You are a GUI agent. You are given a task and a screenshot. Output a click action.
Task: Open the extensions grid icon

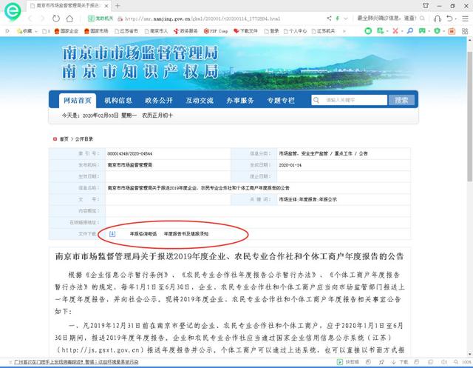(x=465, y=31)
